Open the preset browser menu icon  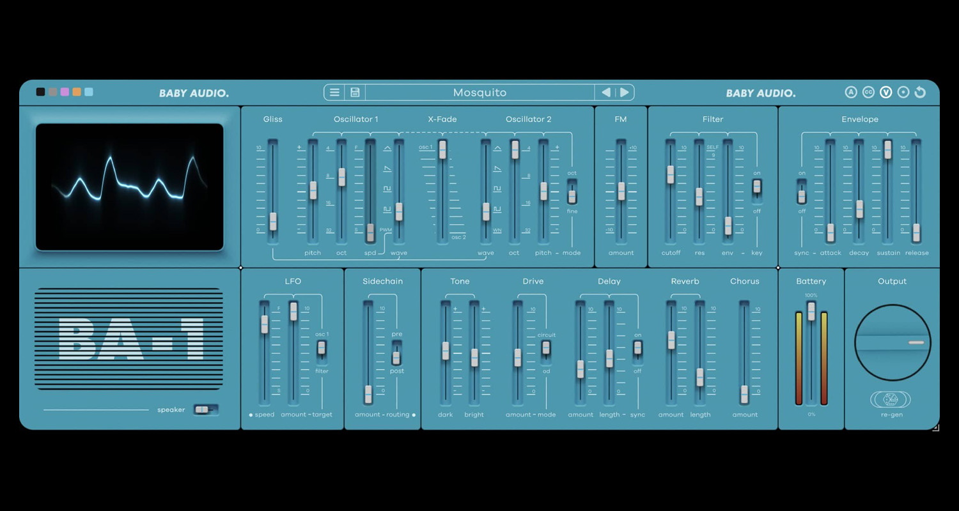pyautogui.click(x=334, y=93)
